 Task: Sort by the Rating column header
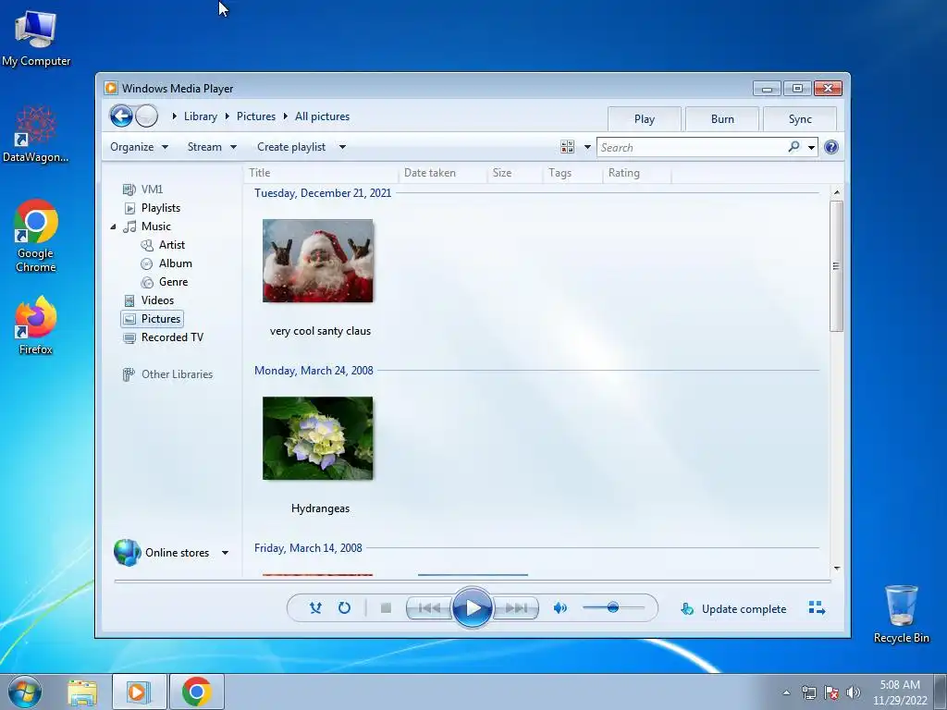coord(637,173)
